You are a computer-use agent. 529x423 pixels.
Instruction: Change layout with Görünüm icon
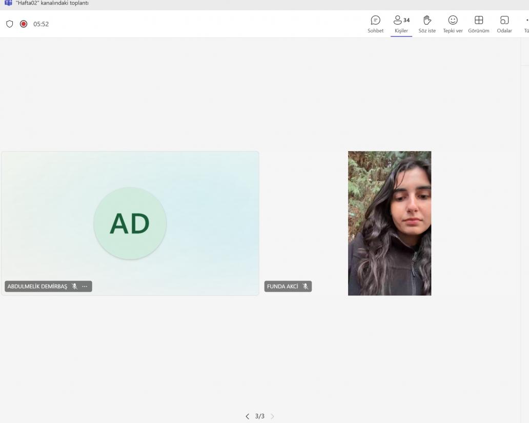click(x=478, y=24)
